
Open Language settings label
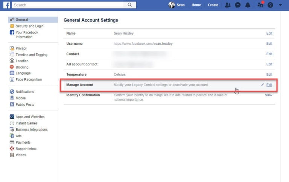coord(23,73)
